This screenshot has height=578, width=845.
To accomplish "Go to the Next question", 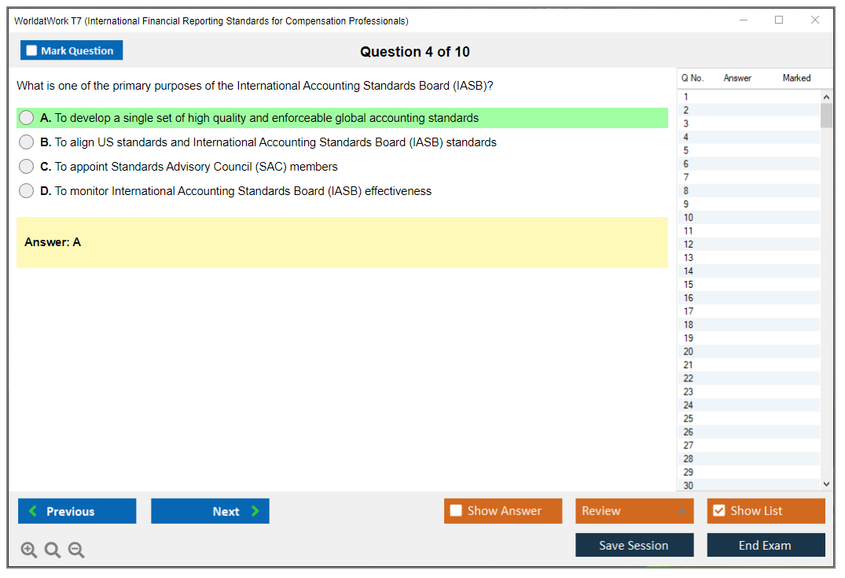I will pyautogui.click(x=210, y=511).
